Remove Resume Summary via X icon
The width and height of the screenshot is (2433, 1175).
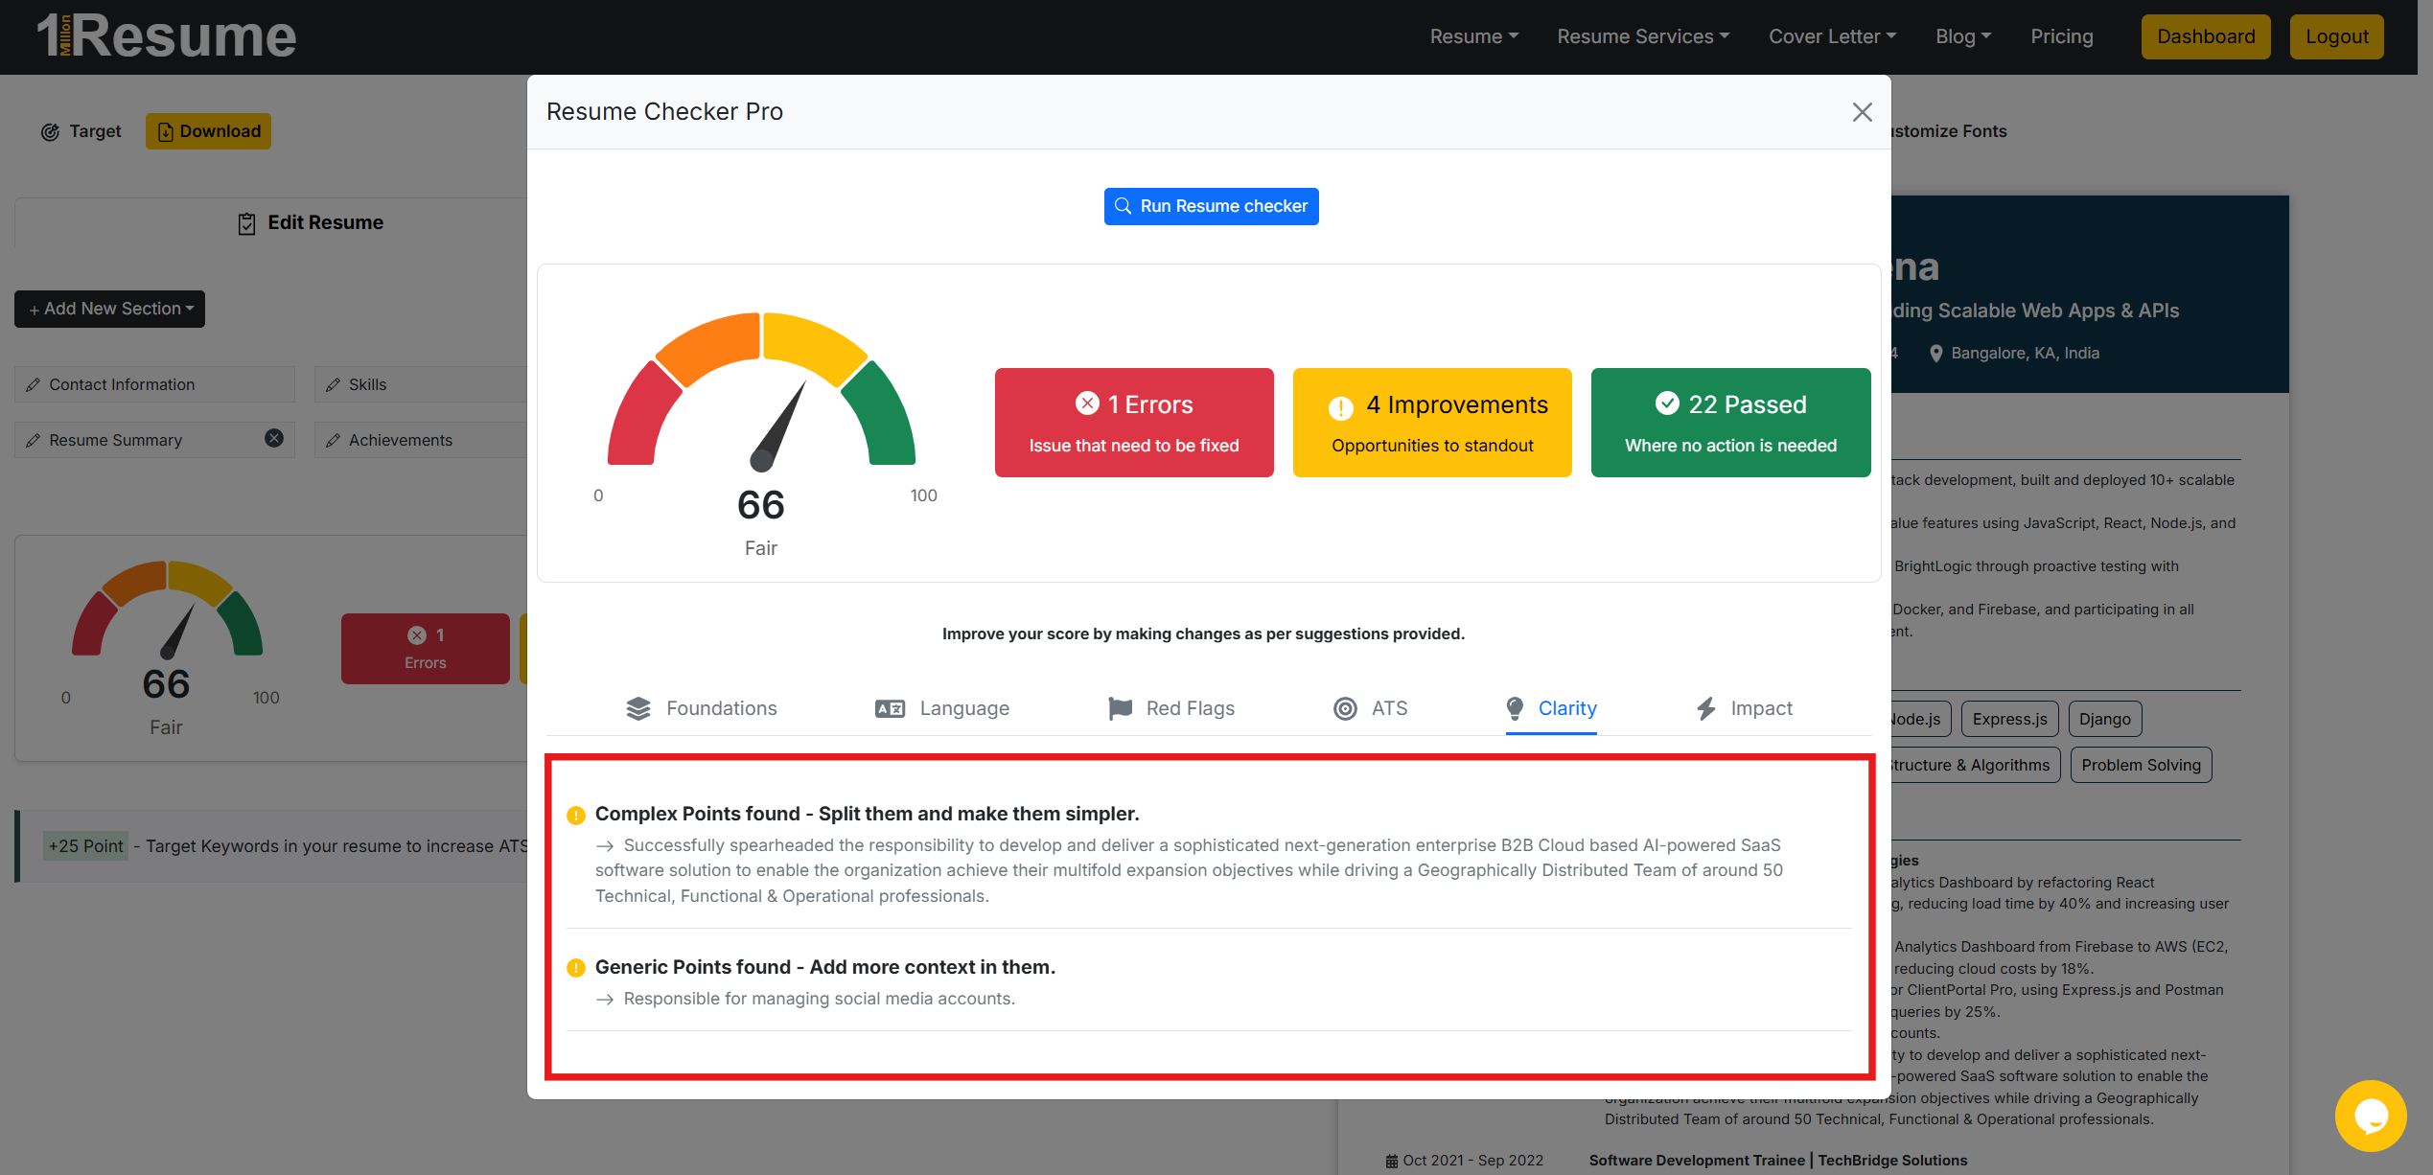(274, 438)
